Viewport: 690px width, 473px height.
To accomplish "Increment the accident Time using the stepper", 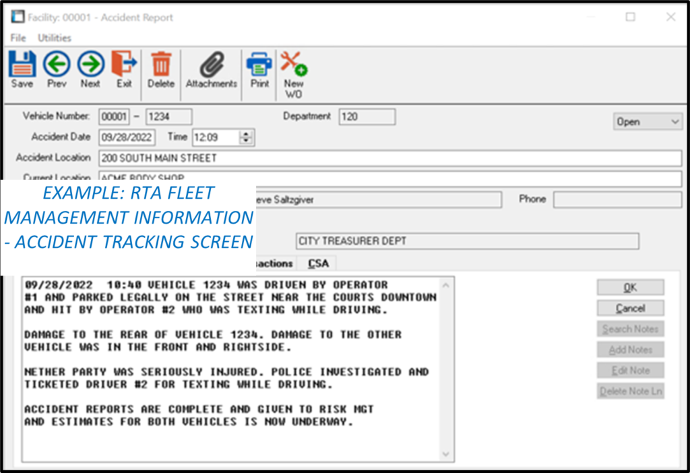I will [x=247, y=133].
